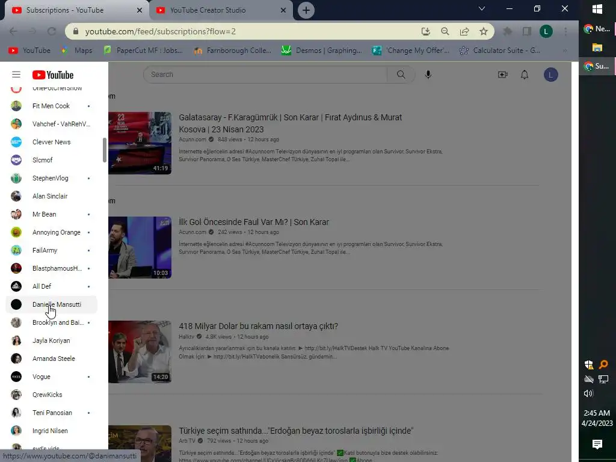This screenshot has width=616, height=462.
Task: Open the Mr Bean channel
Action: pyautogui.click(x=51, y=215)
